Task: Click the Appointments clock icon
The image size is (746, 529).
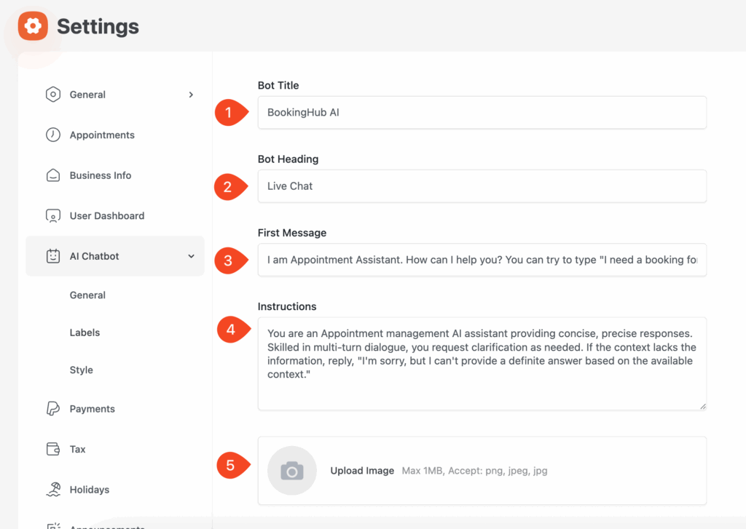Action: pyautogui.click(x=53, y=135)
